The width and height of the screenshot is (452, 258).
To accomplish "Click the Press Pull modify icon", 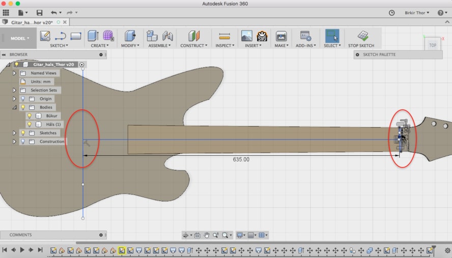I will click(130, 36).
